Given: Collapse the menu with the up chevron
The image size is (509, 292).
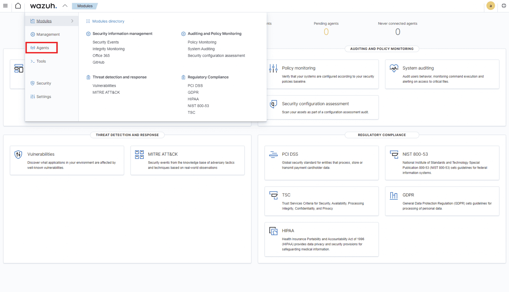Looking at the screenshot, I should pos(65,6).
